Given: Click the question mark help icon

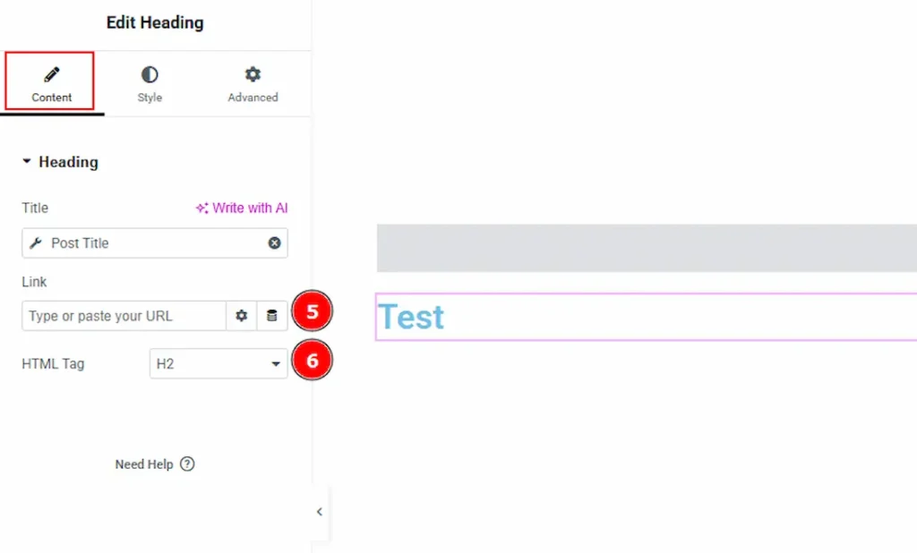Looking at the screenshot, I should 187,464.
